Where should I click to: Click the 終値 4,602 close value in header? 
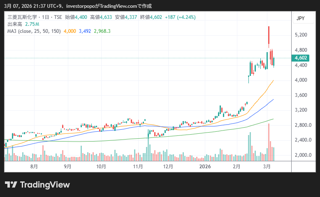(152, 17)
